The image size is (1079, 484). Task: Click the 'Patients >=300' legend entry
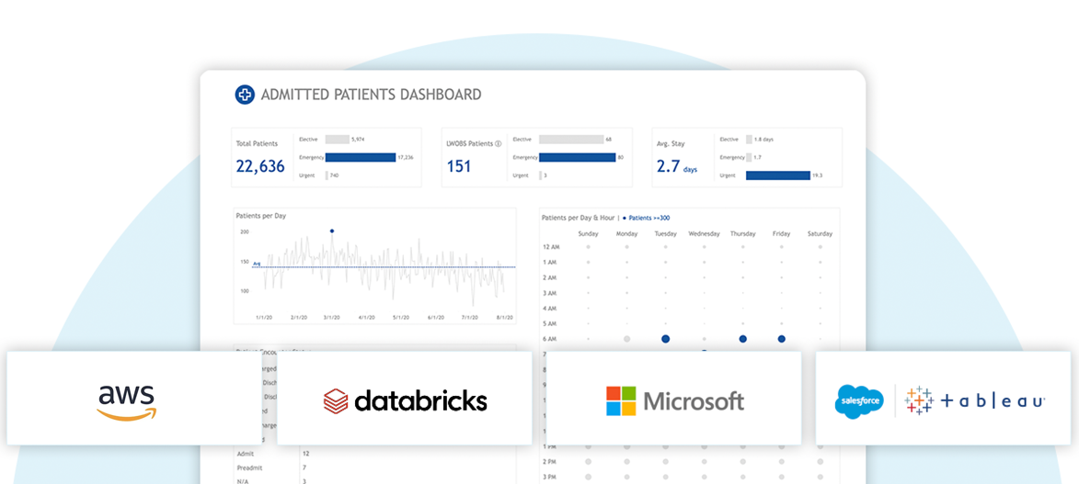(x=646, y=218)
